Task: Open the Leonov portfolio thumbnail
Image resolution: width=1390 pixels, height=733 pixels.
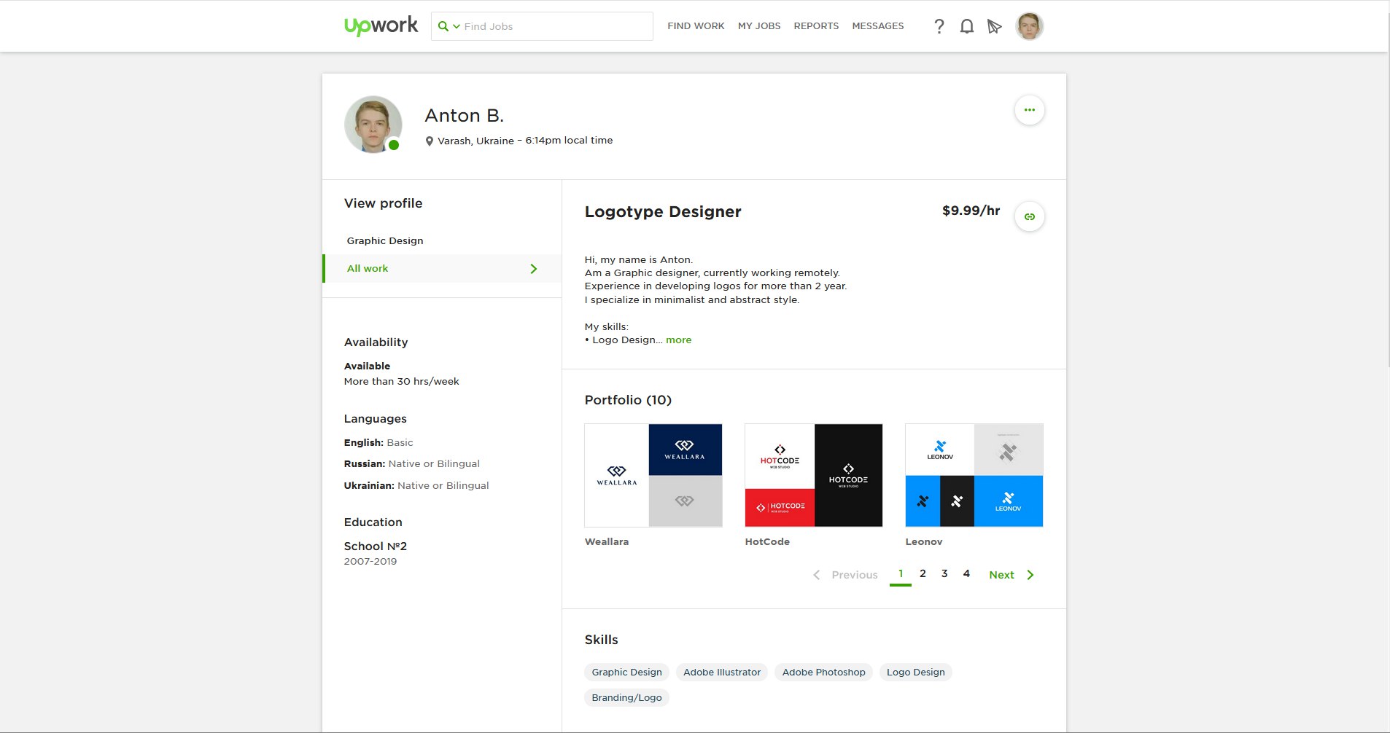Action: [x=974, y=475]
